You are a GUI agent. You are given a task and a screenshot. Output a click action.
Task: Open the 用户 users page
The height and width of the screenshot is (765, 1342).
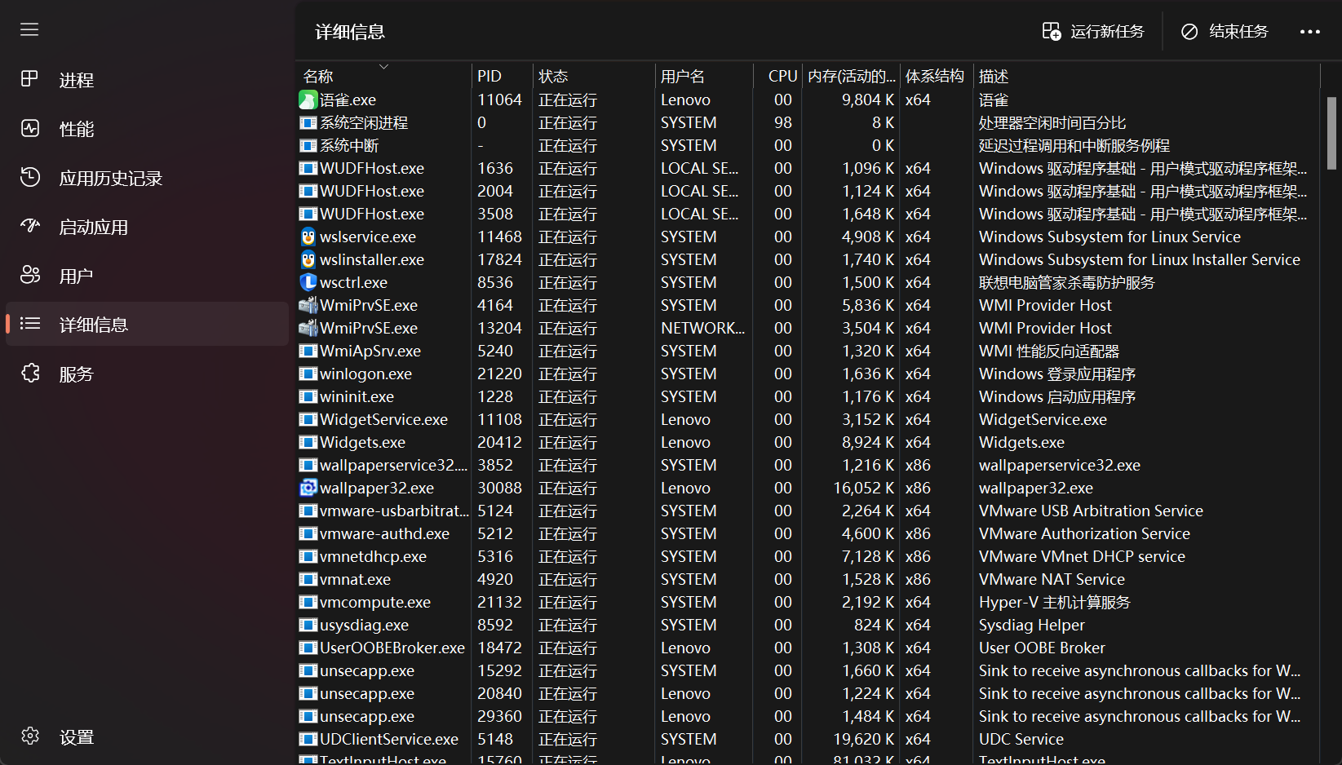click(x=147, y=276)
